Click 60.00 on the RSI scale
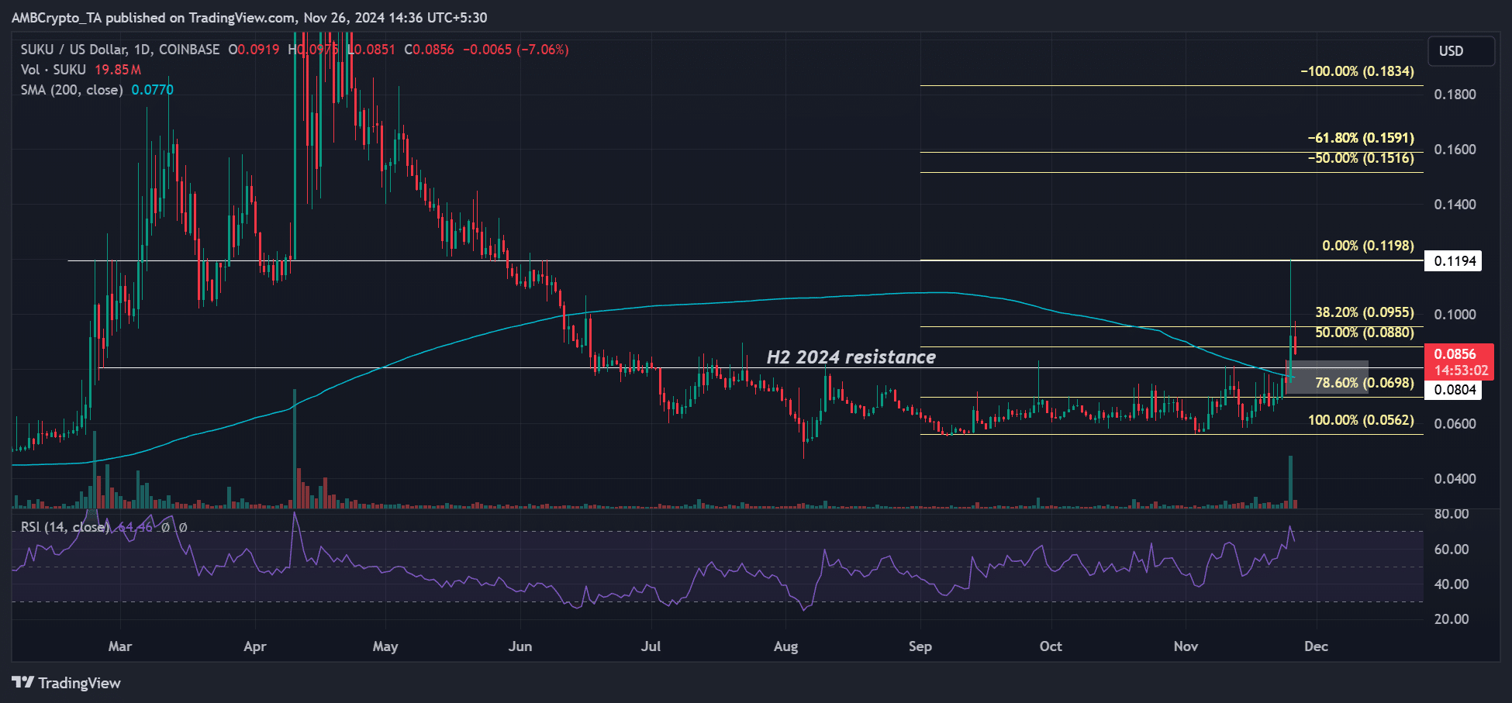This screenshot has width=1512, height=703. click(x=1452, y=550)
